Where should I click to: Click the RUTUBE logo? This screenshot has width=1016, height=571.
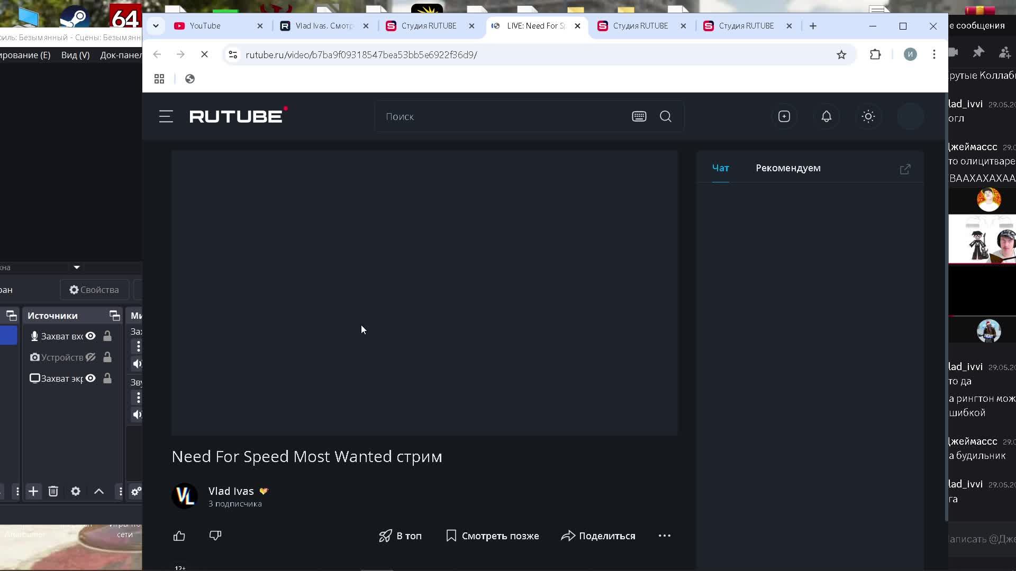tap(239, 115)
